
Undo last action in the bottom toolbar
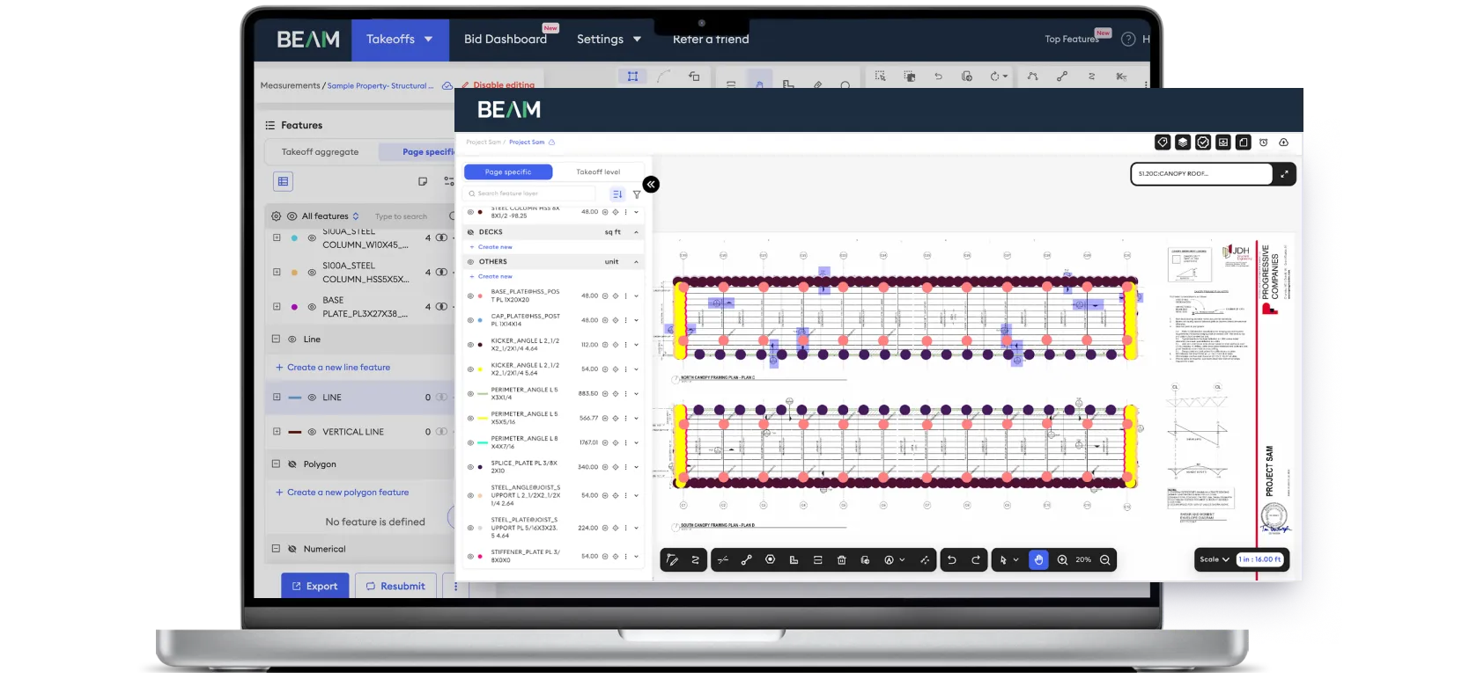(x=952, y=560)
